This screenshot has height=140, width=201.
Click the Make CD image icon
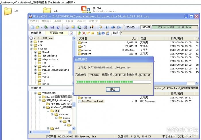click(x=67, y=27)
